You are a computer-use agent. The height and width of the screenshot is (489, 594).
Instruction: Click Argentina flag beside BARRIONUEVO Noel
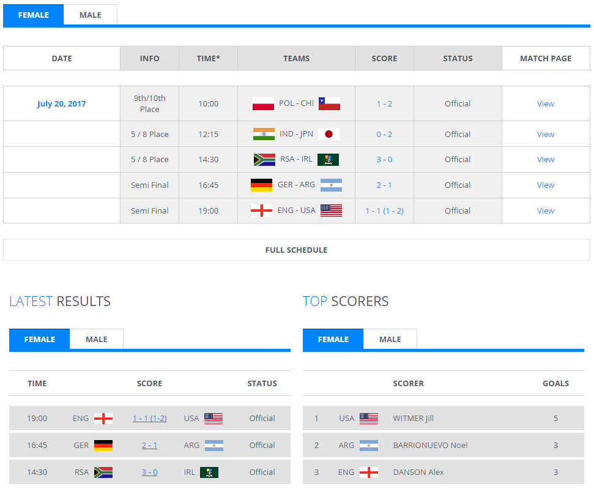pyautogui.click(x=369, y=446)
